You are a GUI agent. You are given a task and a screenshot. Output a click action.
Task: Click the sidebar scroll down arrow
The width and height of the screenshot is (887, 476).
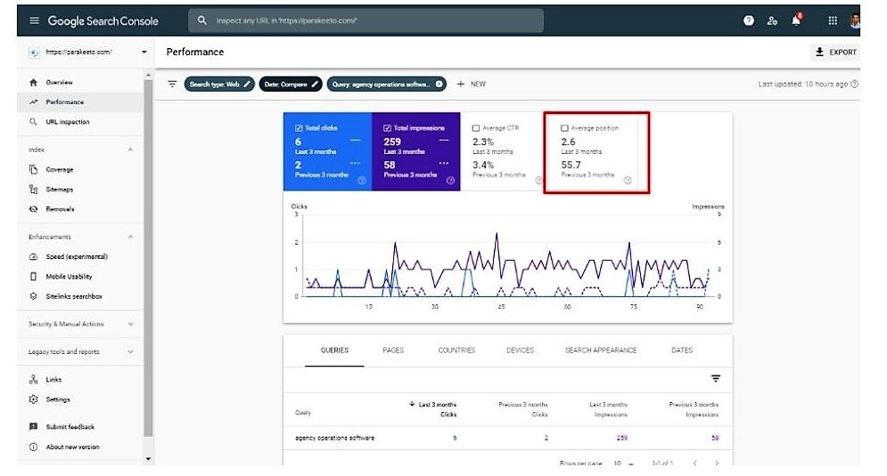tap(148, 459)
